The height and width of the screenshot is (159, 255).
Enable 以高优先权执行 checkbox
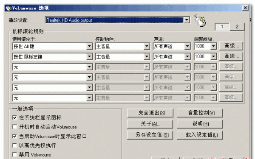[14, 145]
